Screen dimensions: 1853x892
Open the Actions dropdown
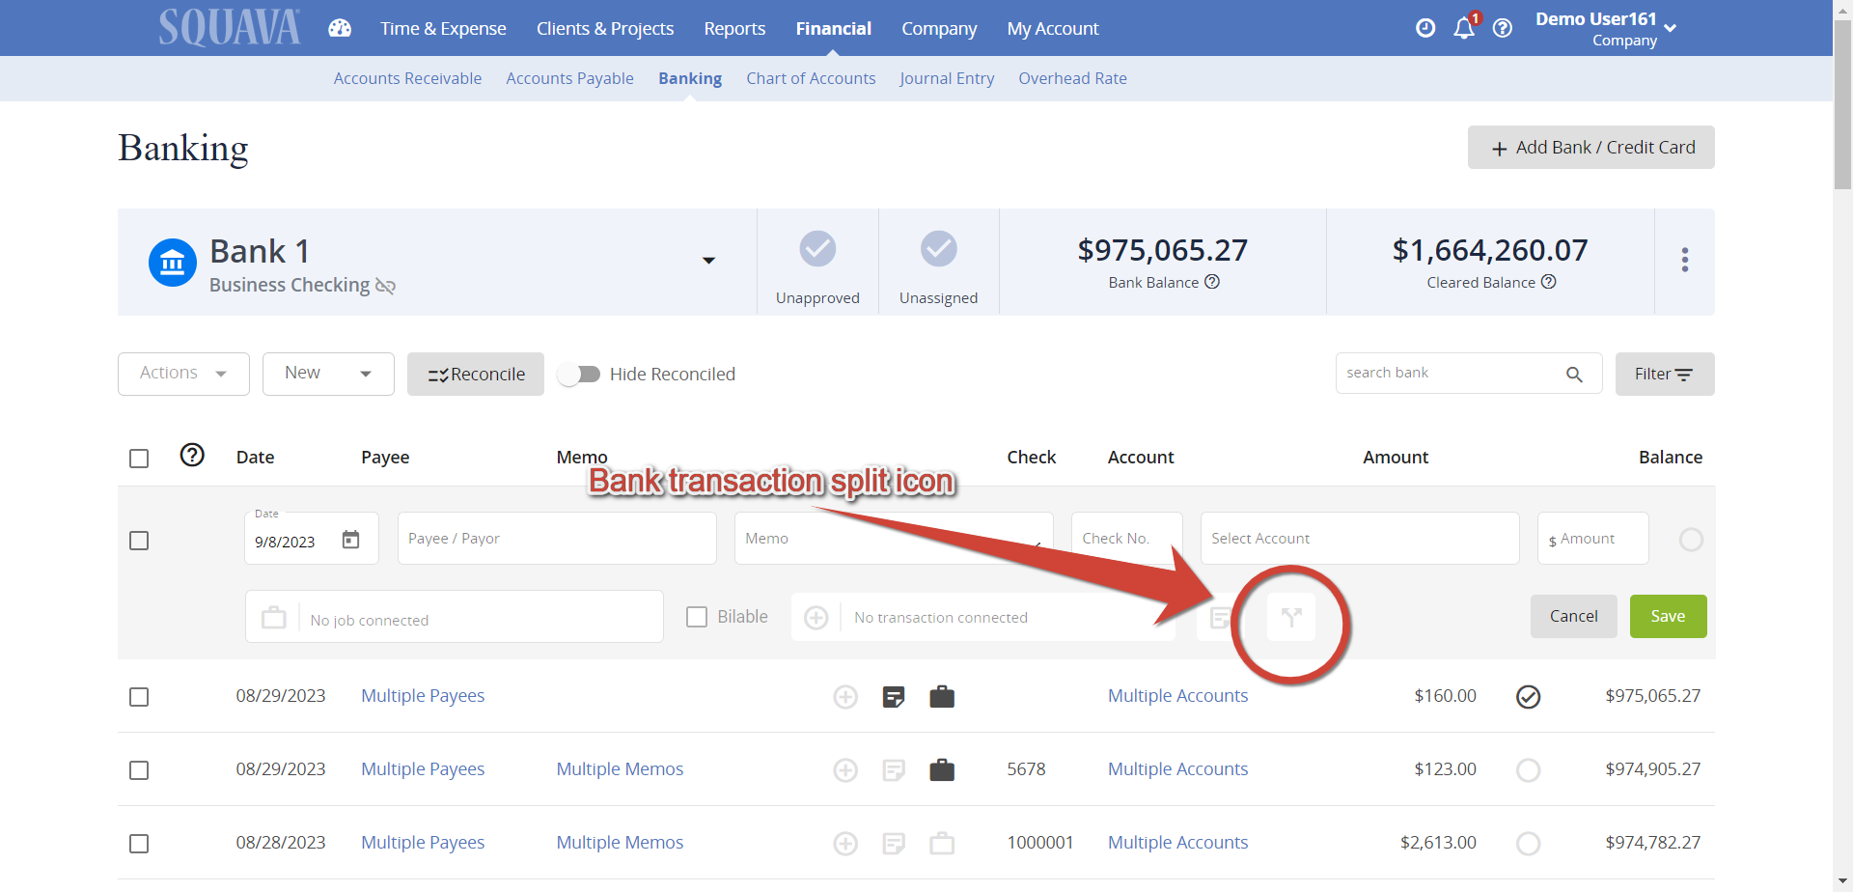point(183,373)
